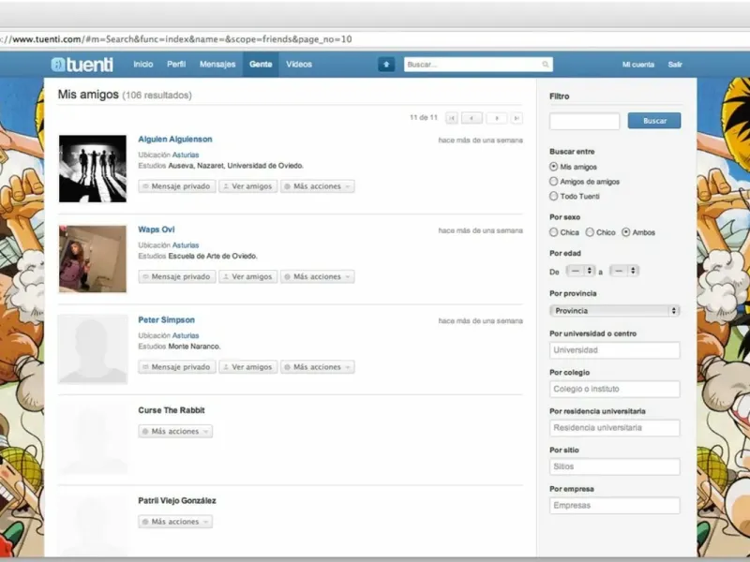Screen dimensions: 750x562
Task: Select the Todo Tuenti radio option
Action: coord(553,197)
